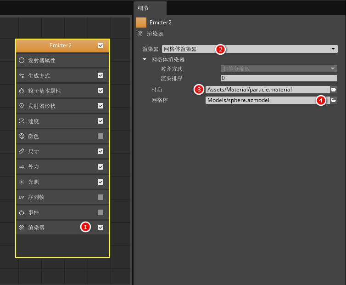The image size is (346, 285).
Task: Click the 颜色 palette icon
Action: 22,136
